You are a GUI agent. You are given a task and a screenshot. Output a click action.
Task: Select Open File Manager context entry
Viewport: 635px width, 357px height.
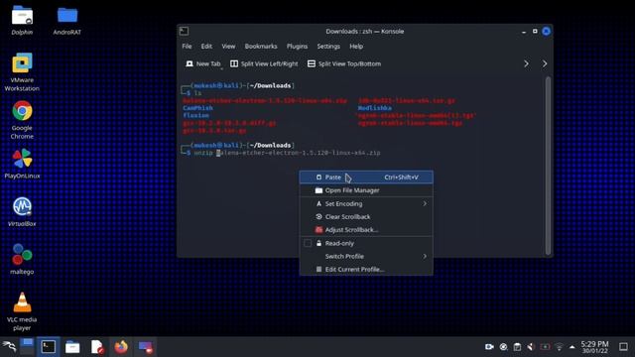coord(366,190)
